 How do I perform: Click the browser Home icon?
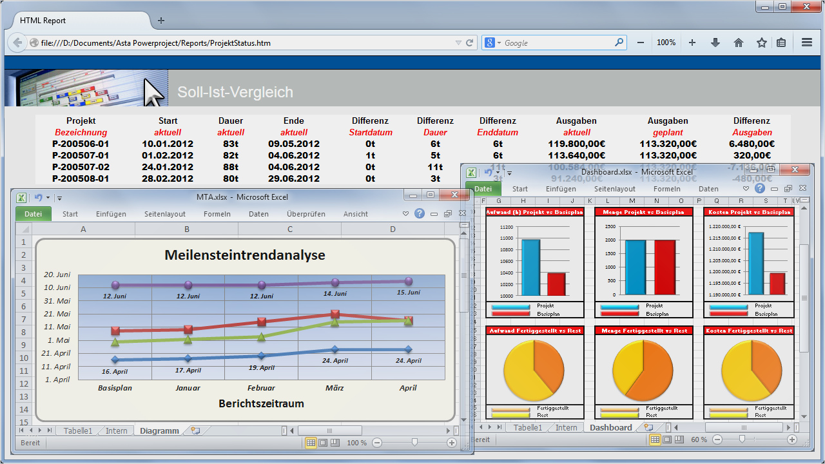click(x=738, y=42)
